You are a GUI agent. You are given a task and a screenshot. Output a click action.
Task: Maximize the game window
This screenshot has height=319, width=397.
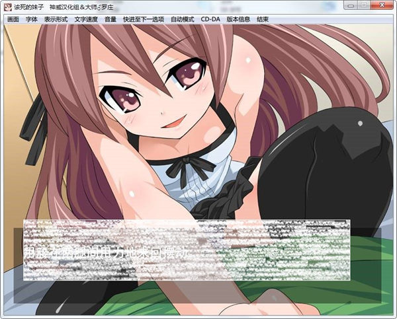click(x=363, y=6)
